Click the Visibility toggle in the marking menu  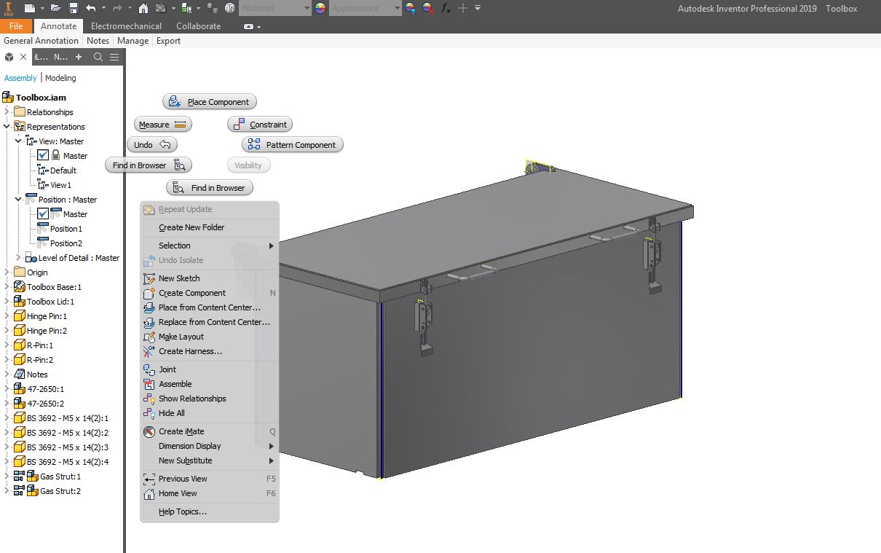click(248, 165)
